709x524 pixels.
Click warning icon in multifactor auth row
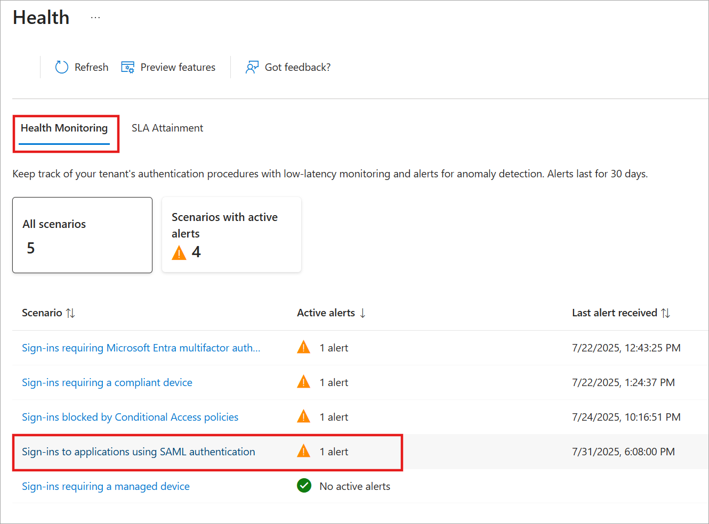[x=303, y=348]
